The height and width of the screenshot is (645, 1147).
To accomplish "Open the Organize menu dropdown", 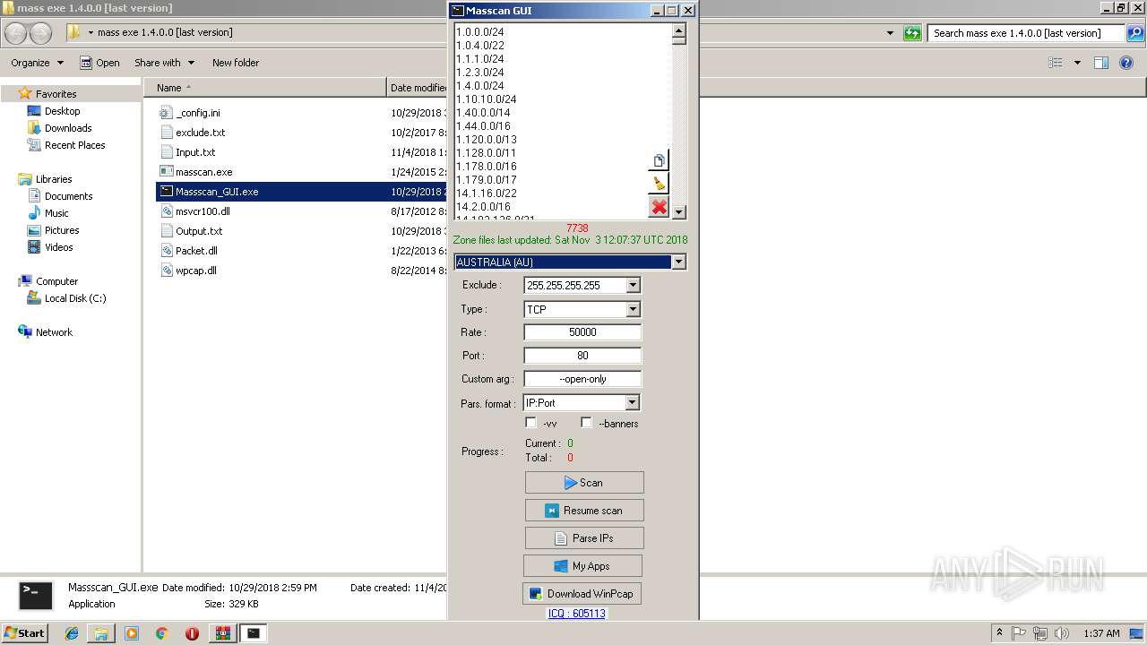I will [x=37, y=63].
